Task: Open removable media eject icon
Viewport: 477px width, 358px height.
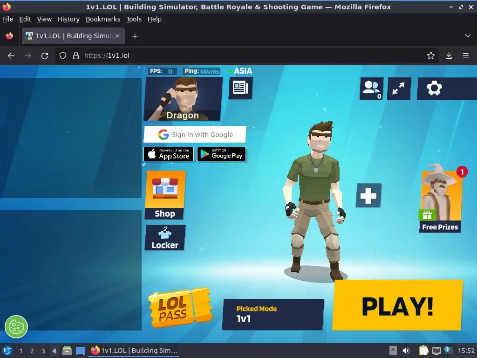Action: coord(393,351)
